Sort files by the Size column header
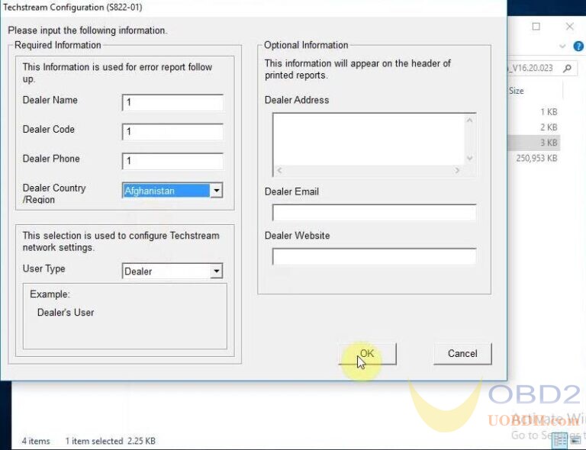 (517, 91)
